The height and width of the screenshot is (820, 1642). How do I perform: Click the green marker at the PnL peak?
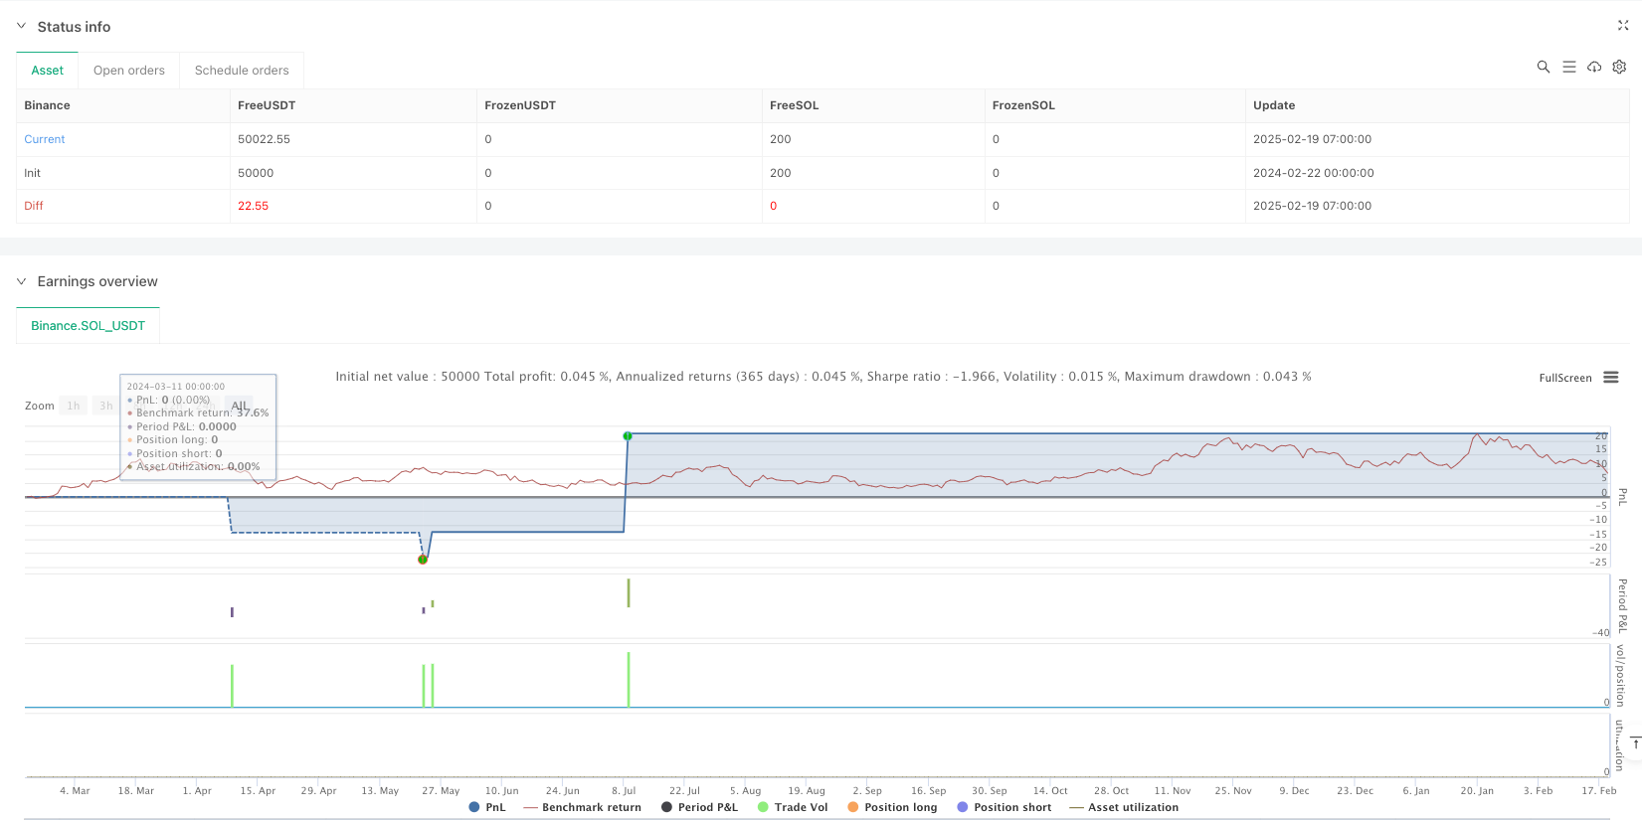pyautogui.click(x=628, y=435)
